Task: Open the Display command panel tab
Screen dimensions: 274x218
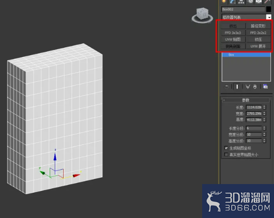Action: [x=259, y=1]
